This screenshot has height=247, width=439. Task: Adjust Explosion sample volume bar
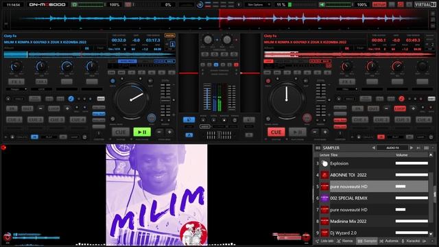(412, 163)
